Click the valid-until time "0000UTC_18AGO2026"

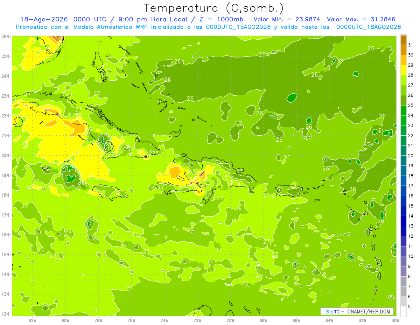coord(369,27)
